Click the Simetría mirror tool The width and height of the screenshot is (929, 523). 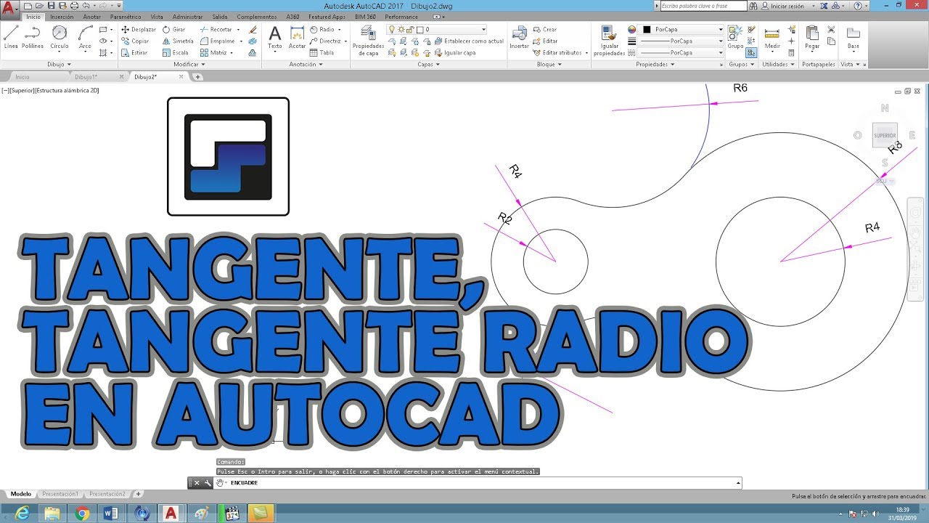[x=178, y=41]
